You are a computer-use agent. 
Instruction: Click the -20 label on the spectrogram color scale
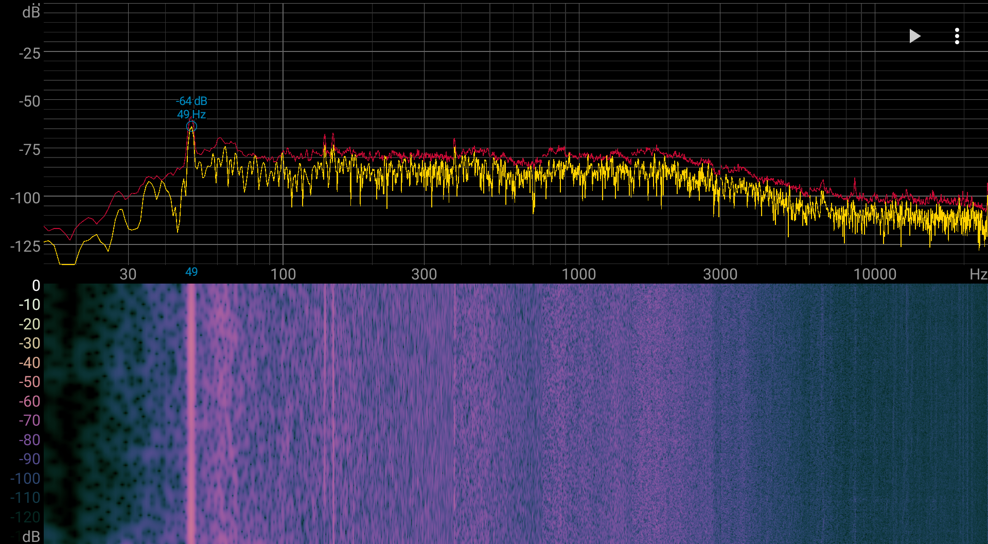[x=29, y=324]
